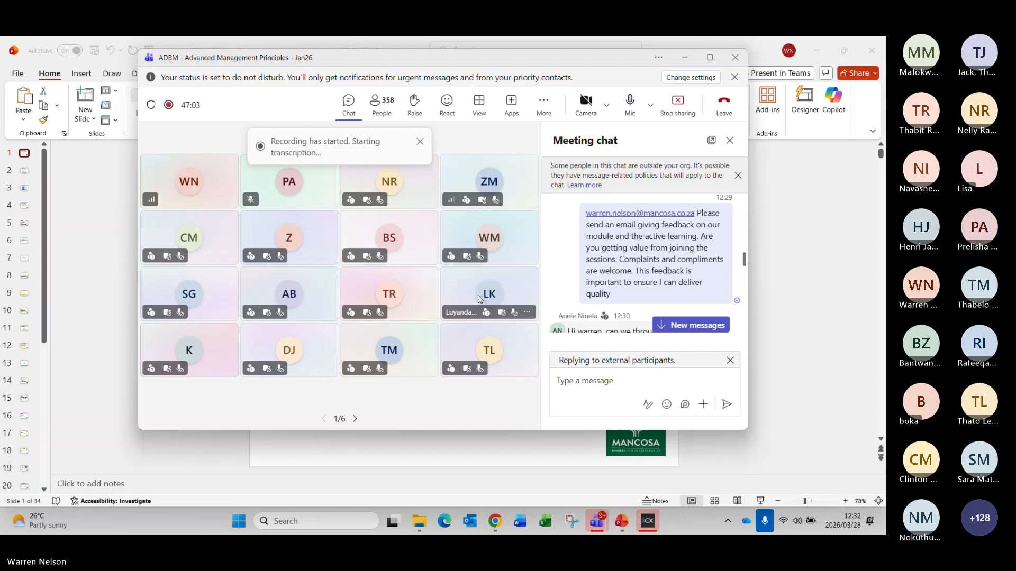Toggle the Notes pane in status bar
This screenshot has height=571, width=1016.
pyautogui.click(x=656, y=501)
